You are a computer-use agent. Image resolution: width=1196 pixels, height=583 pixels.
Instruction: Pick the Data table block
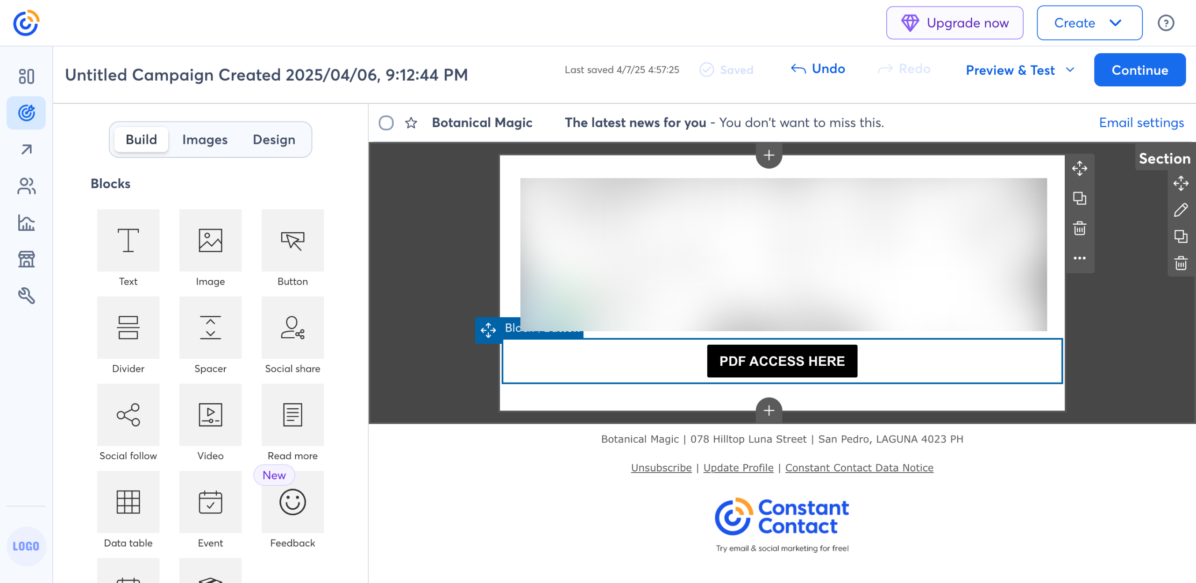[128, 502]
